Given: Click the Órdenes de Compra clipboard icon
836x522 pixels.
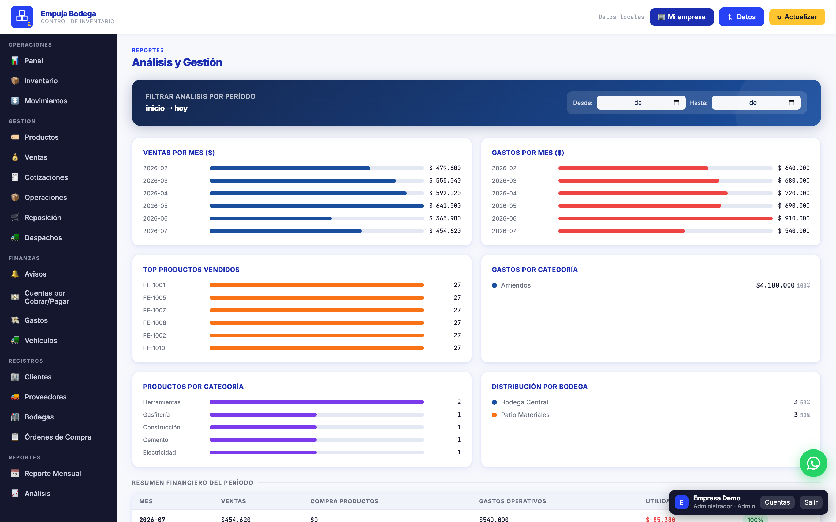Looking at the screenshot, I should pos(15,437).
